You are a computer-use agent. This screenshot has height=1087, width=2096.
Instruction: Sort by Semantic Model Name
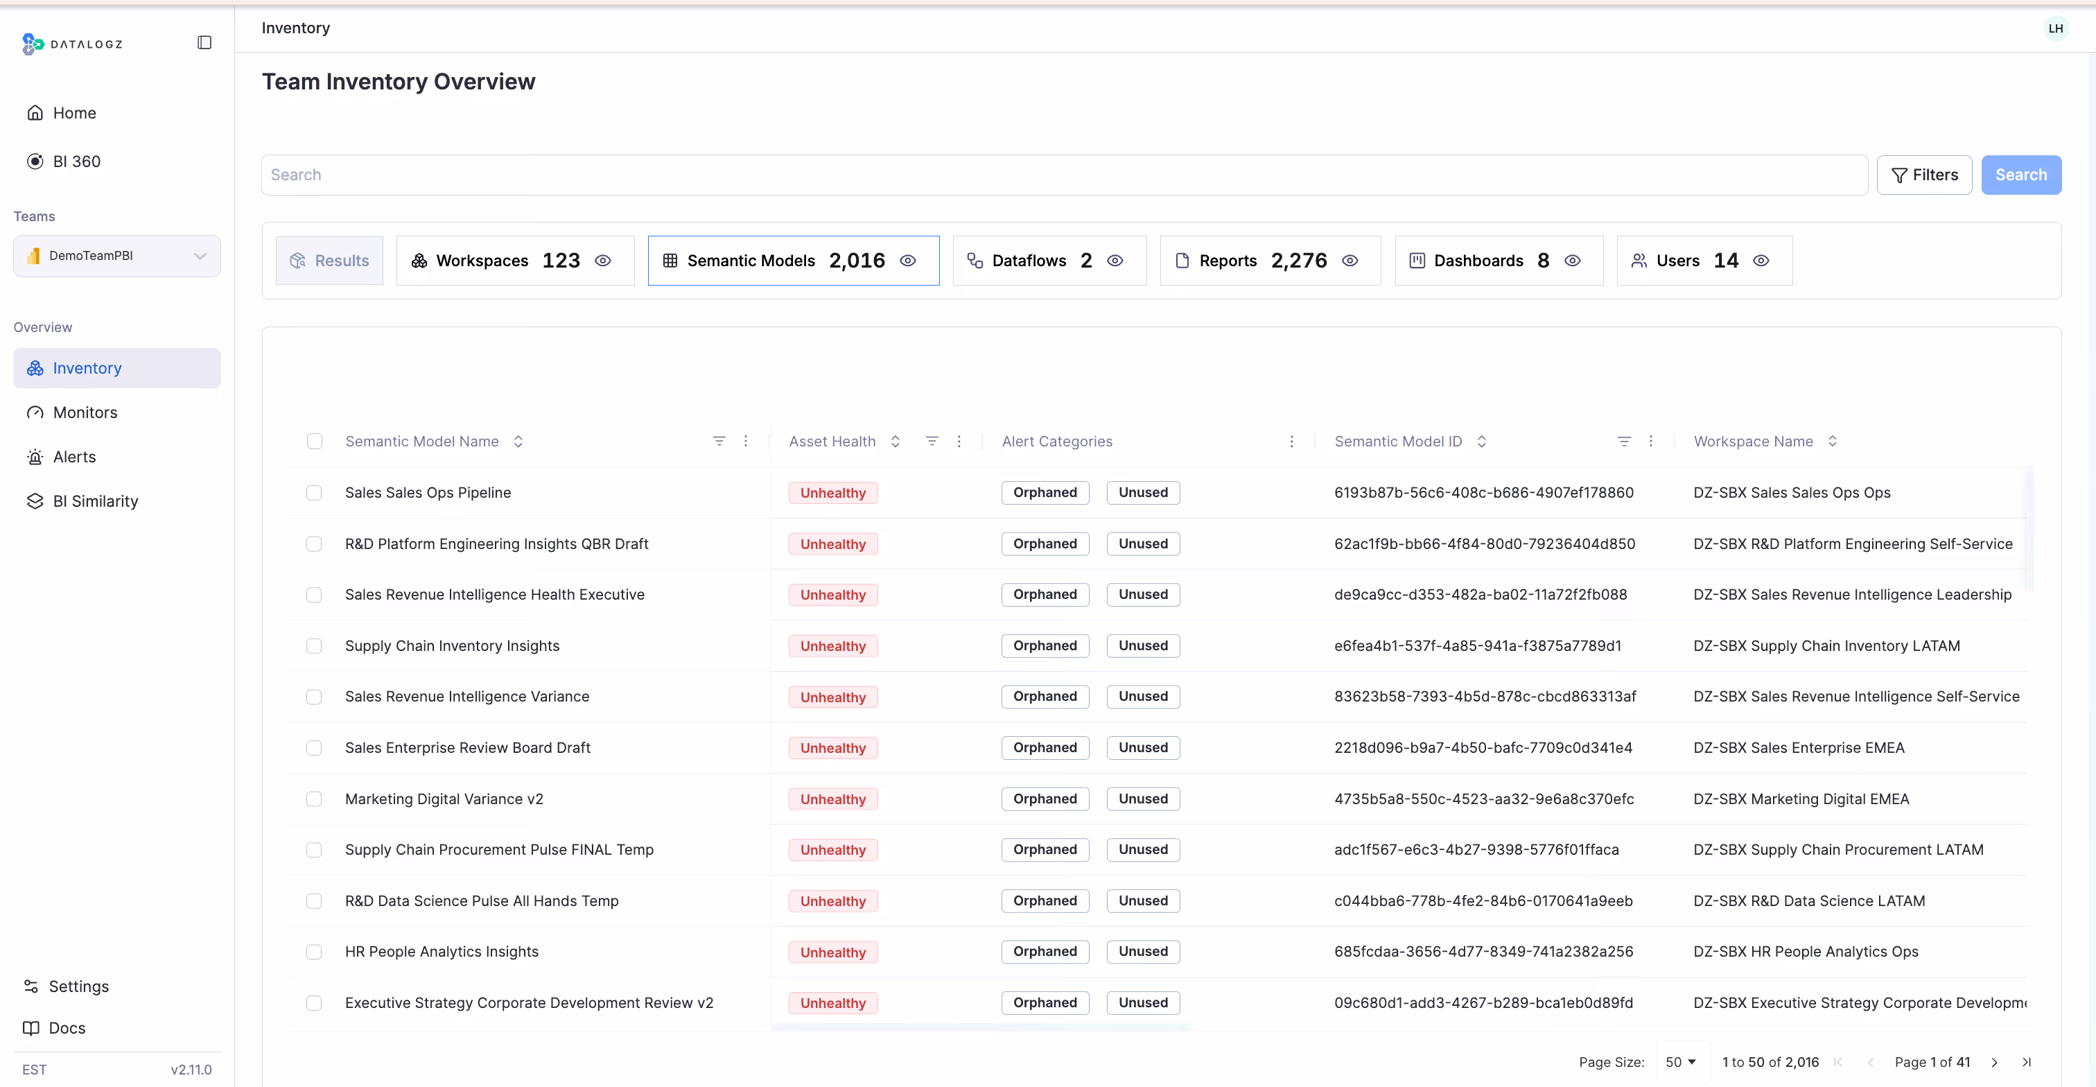[x=518, y=441]
